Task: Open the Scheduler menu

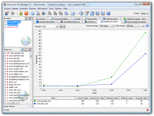Action: coord(24,9)
